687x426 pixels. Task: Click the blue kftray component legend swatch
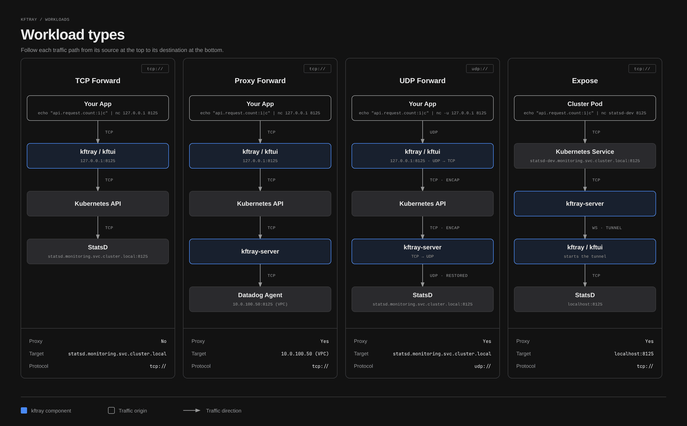[x=24, y=410]
